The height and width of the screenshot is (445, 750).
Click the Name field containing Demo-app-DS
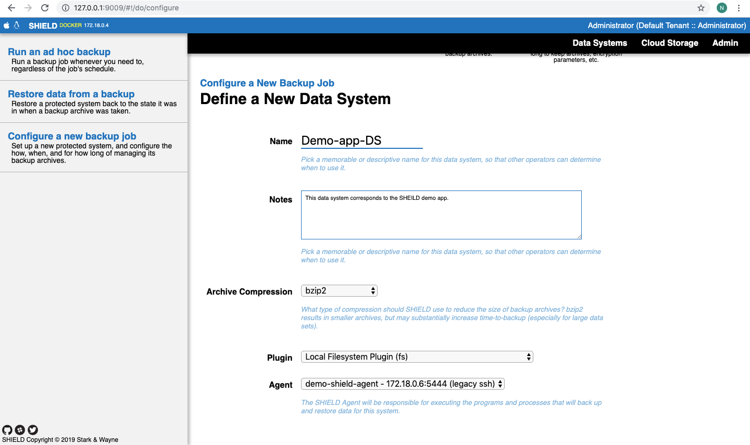pos(362,141)
